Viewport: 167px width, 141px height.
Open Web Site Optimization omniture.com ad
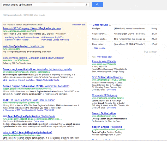[x=23, y=46]
